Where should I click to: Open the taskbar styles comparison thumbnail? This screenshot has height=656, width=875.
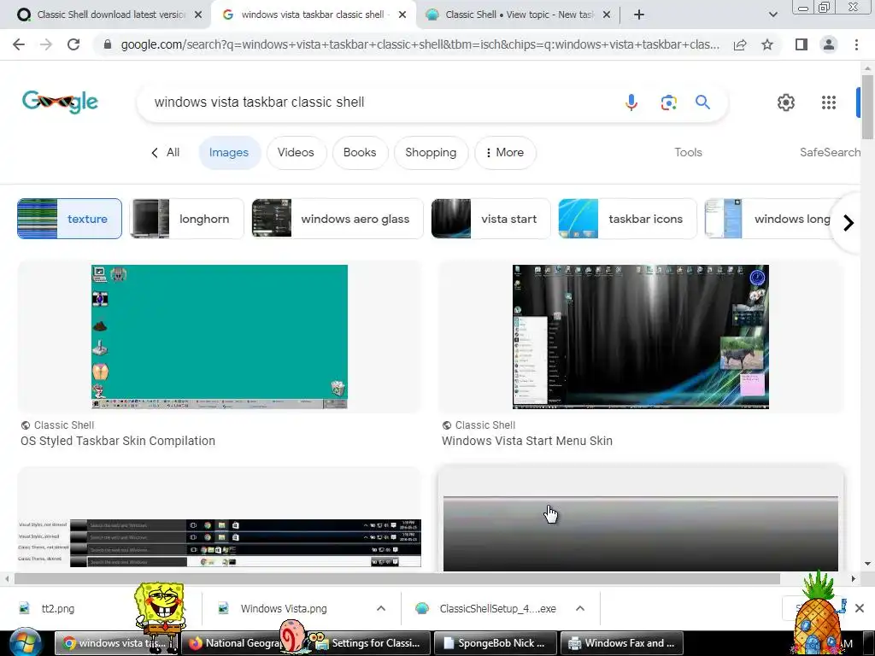(x=220, y=542)
